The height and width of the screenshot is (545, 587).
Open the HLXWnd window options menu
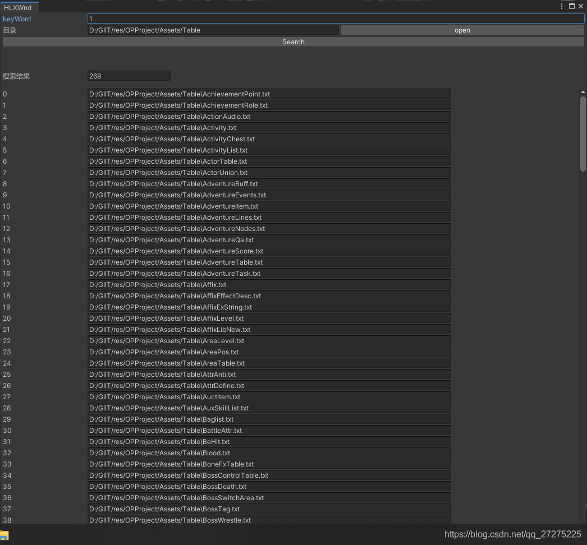pos(562,6)
